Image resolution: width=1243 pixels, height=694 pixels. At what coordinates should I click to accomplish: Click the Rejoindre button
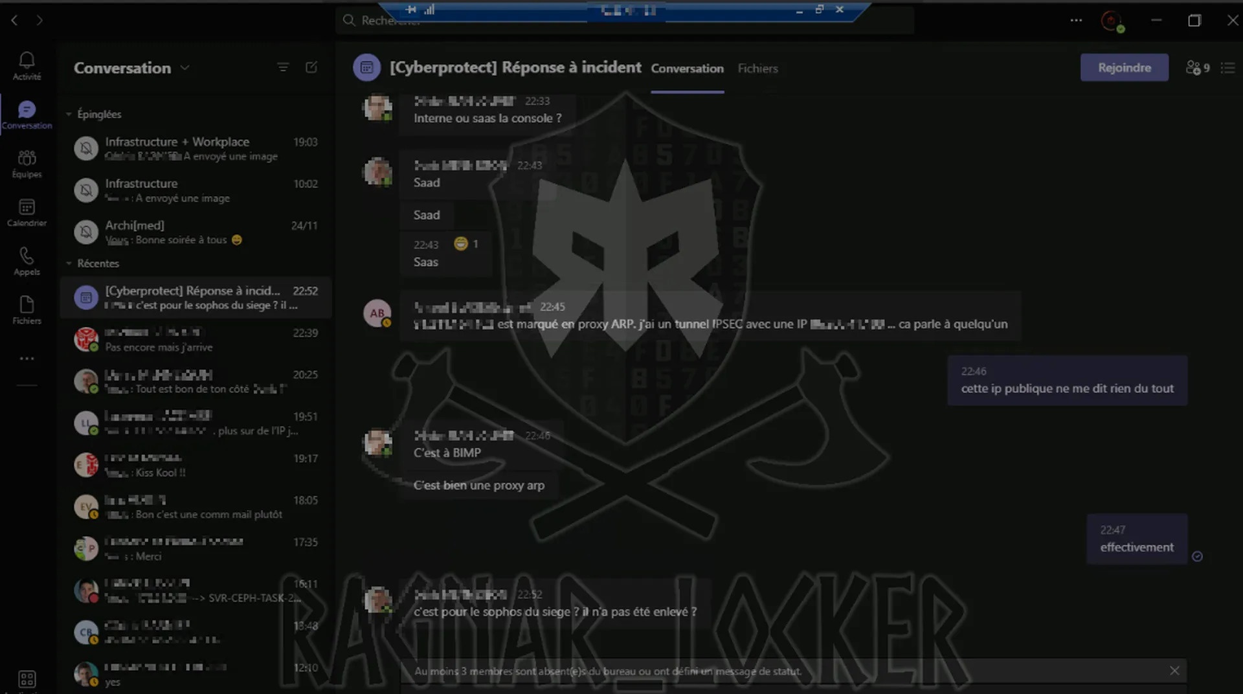tap(1125, 67)
